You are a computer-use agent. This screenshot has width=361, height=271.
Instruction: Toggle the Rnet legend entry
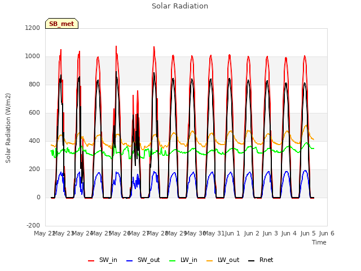point(261,260)
